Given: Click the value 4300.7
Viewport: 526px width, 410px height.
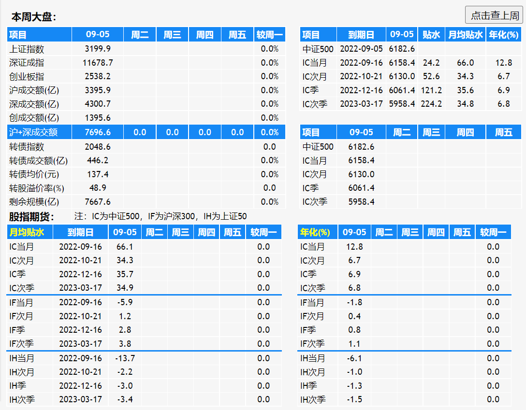Looking at the screenshot, I should point(98,104).
